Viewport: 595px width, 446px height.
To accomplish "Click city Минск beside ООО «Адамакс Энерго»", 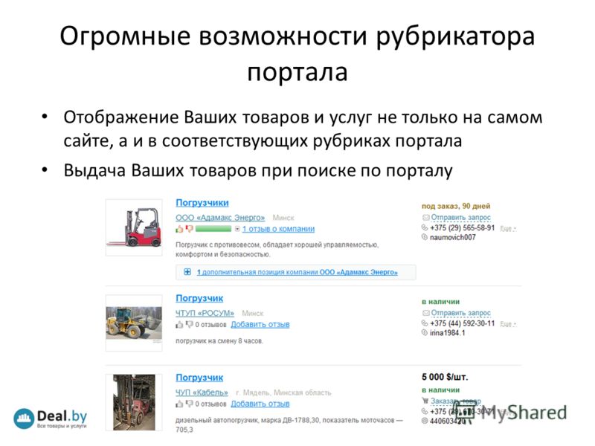I will (x=283, y=218).
